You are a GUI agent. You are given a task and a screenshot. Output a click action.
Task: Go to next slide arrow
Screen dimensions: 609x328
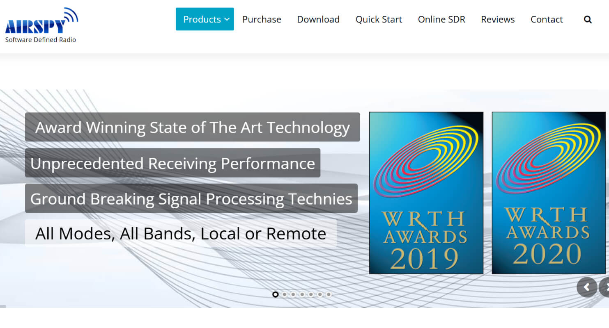[x=604, y=287]
